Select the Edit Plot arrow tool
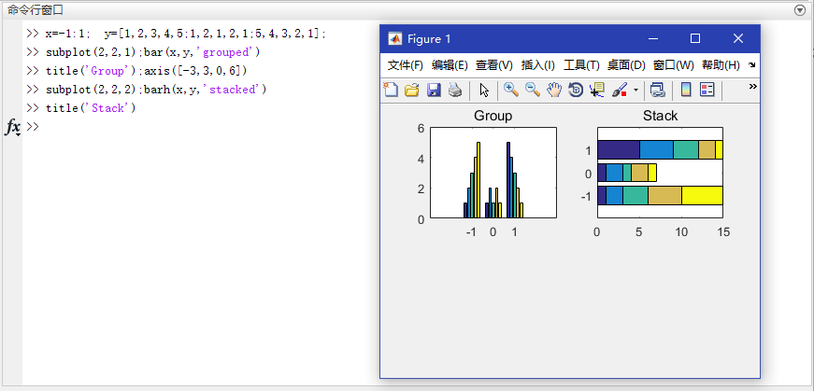The height and width of the screenshot is (391, 814). point(484,91)
